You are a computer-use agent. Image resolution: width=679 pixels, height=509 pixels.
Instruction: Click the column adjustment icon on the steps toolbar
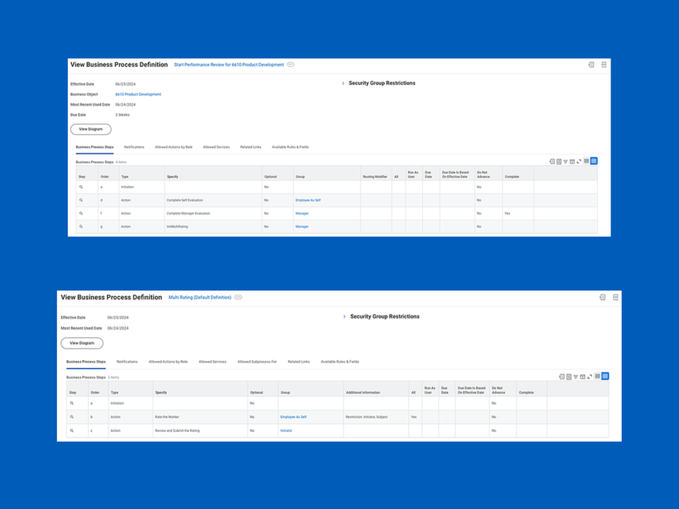click(x=573, y=161)
